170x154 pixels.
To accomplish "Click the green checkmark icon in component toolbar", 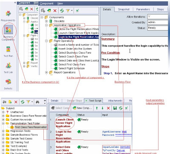I will point(77,11).
